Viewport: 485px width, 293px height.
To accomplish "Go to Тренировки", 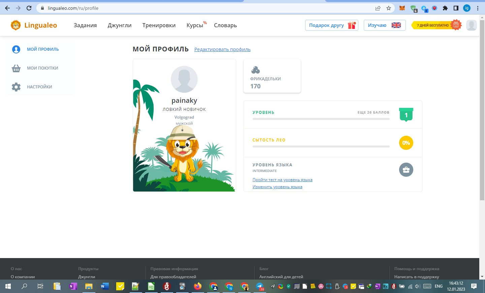I will pos(159,25).
